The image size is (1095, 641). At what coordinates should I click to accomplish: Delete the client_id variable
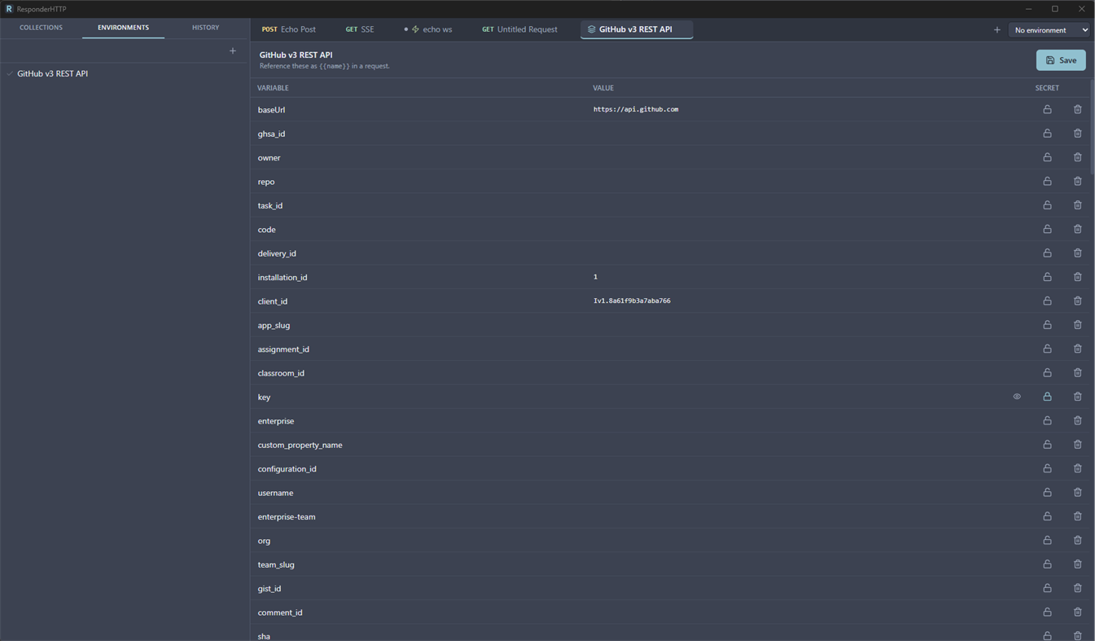(x=1077, y=301)
